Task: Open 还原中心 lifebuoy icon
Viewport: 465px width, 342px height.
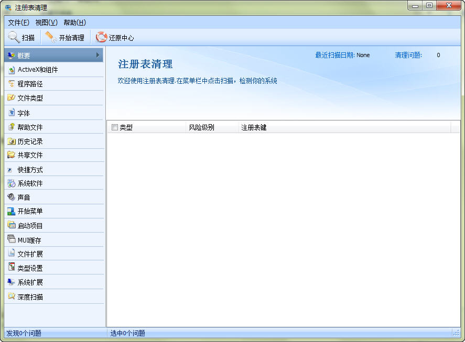Action: click(x=101, y=37)
